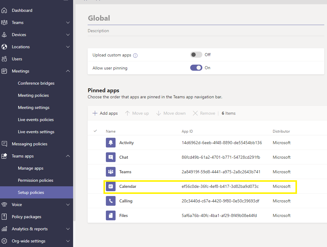This screenshot has height=247, width=327.
Task: Click the Calling app phone icon
Action: pyautogui.click(x=111, y=201)
